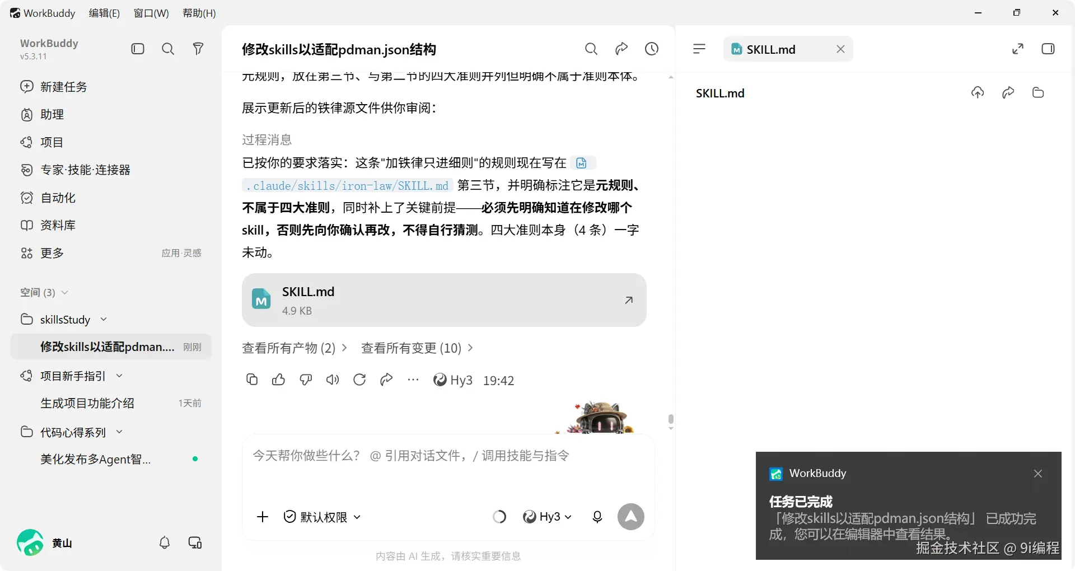Screen dimensions: 1075x571
Task: Open more actions ellipsis under reply
Action: click(x=413, y=380)
